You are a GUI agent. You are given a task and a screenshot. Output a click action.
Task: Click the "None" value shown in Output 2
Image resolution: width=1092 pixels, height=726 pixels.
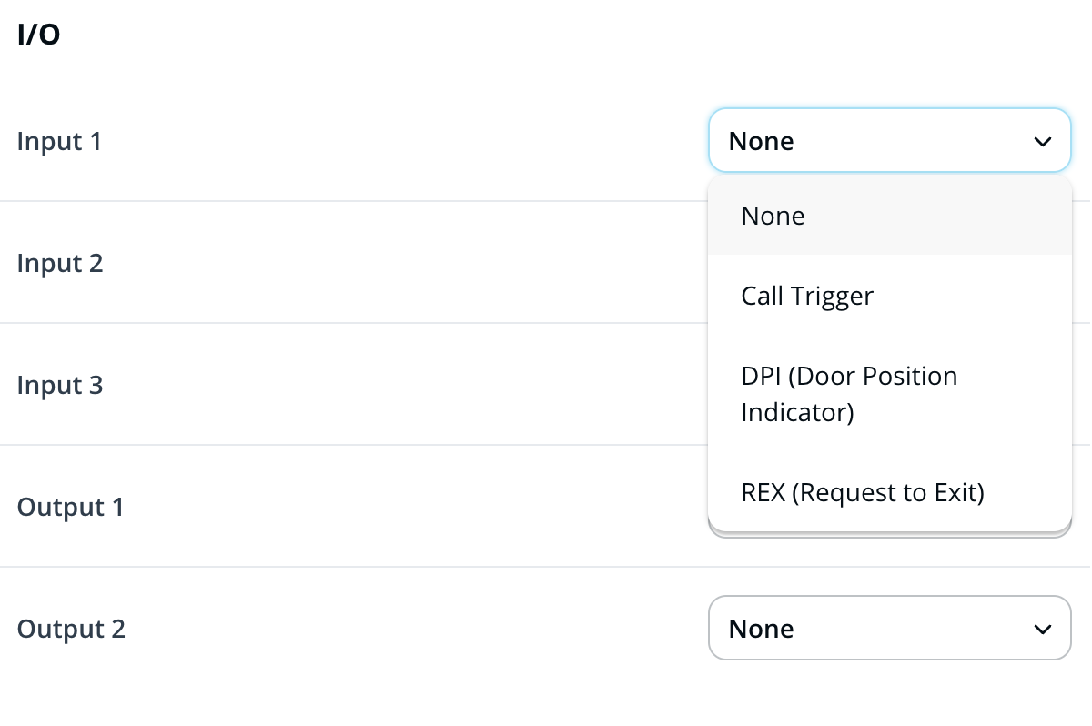click(762, 629)
